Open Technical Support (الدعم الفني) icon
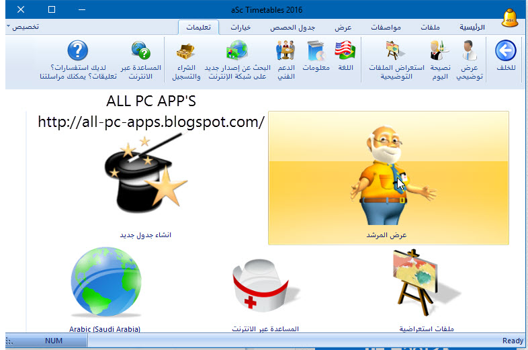This screenshot has width=528, height=350. coord(285,52)
